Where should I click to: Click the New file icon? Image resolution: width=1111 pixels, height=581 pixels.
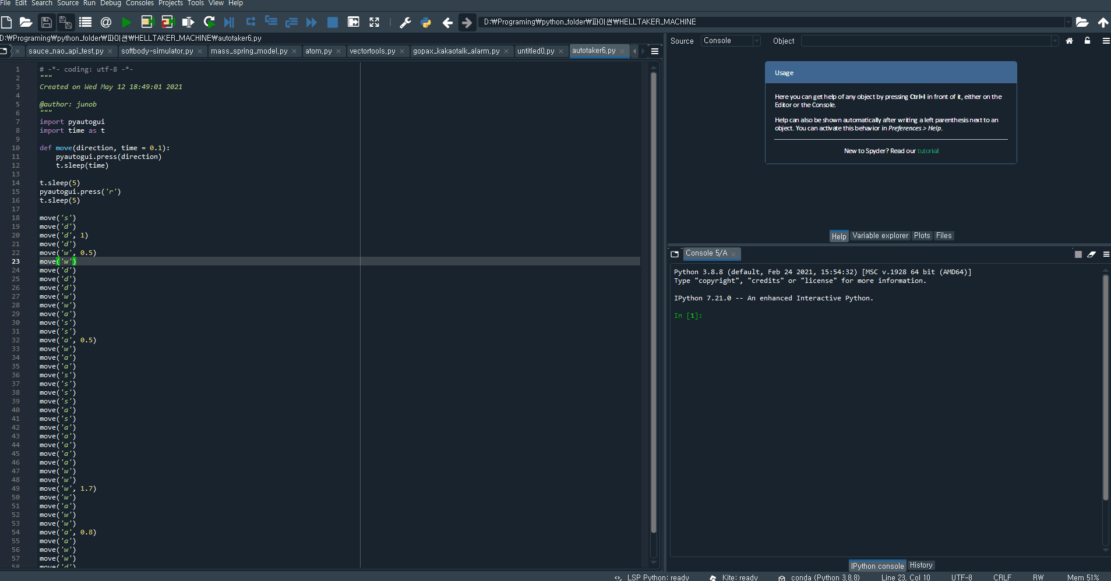pyautogui.click(x=6, y=22)
